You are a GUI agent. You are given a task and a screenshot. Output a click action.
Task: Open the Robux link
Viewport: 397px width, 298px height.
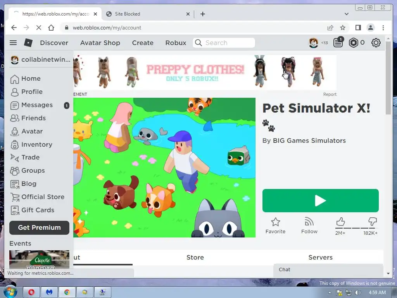point(176,43)
